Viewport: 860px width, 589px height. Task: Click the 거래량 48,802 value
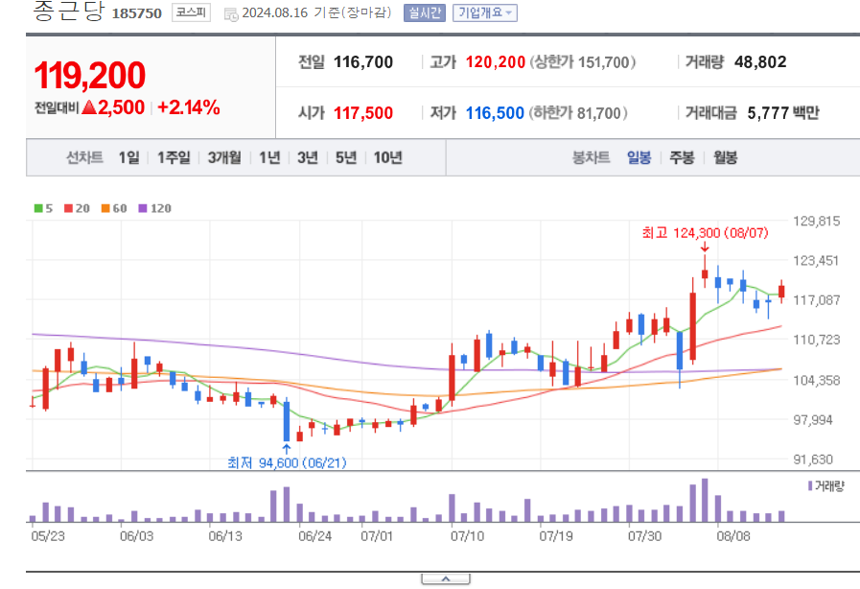pos(760,62)
